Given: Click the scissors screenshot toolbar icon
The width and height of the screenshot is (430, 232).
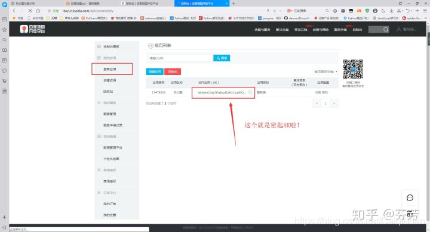Looking at the screenshot, I should (399, 11).
